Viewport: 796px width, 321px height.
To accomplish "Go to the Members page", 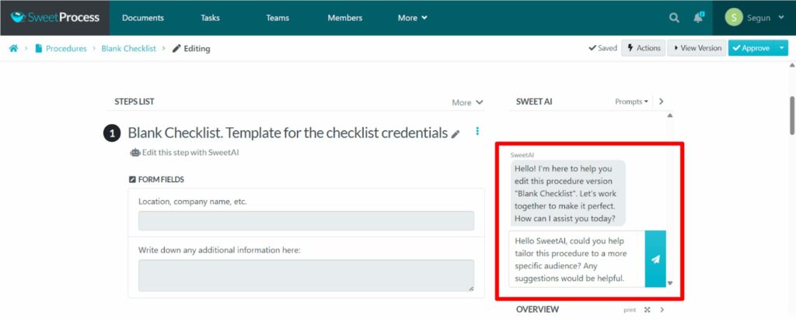I will pos(344,18).
